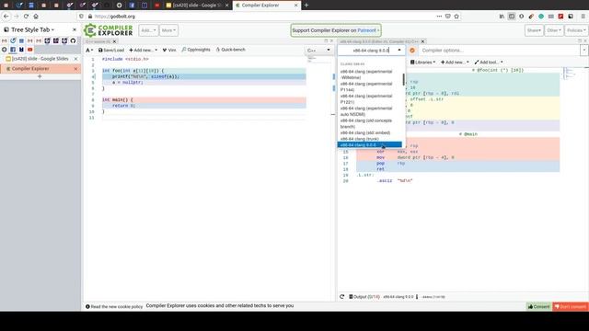Click the Compiler Explorer logo
The width and height of the screenshot is (589, 331).
click(109, 30)
